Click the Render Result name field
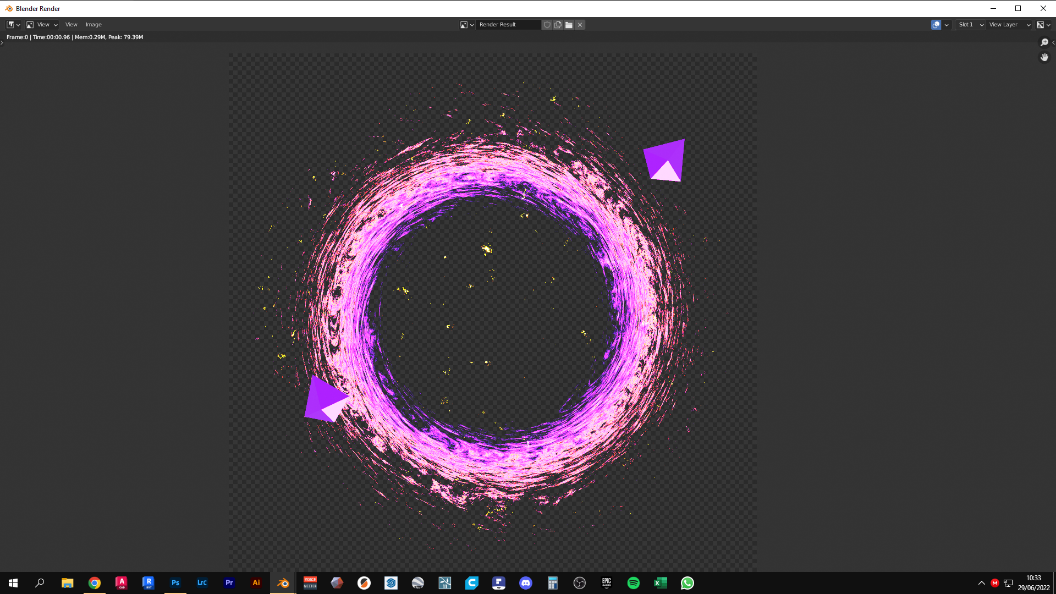1056x594 pixels. pos(508,25)
